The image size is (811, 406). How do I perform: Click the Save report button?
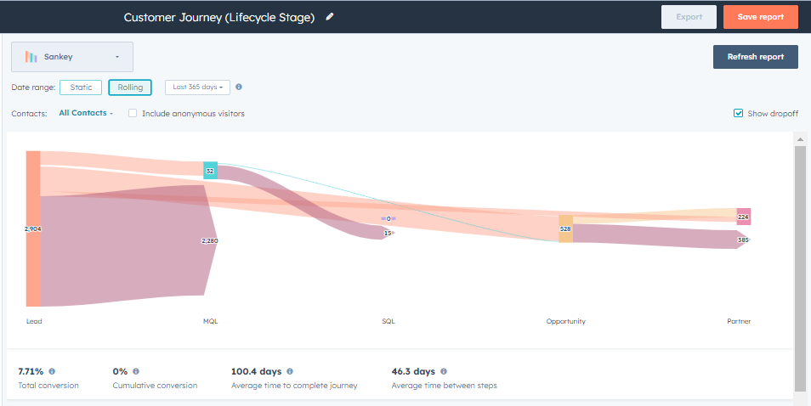761,17
